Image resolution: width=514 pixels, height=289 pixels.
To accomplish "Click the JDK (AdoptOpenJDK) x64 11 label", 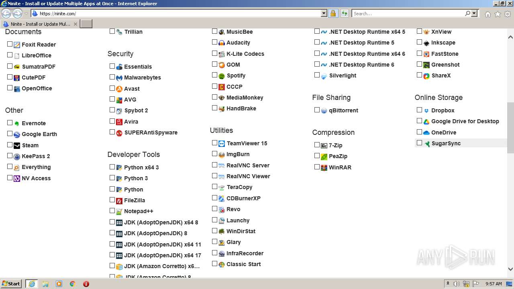I will 163,244.
